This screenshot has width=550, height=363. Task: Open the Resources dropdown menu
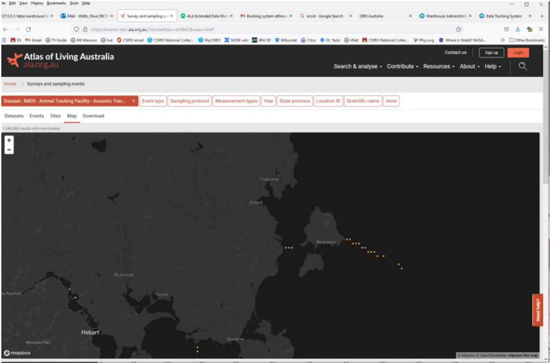pyautogui.click(x=439, y=67)
